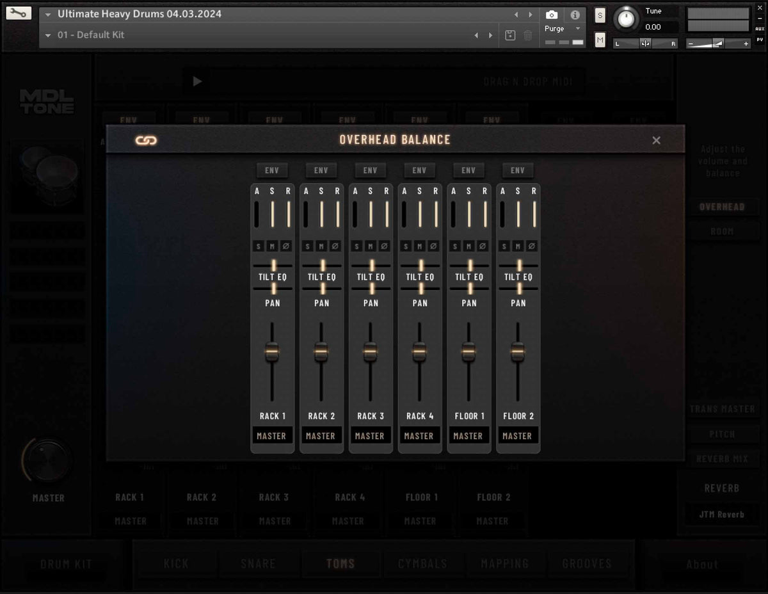
Task: Open Rack 1 MASTER output selector
Action: pos(272,436)
